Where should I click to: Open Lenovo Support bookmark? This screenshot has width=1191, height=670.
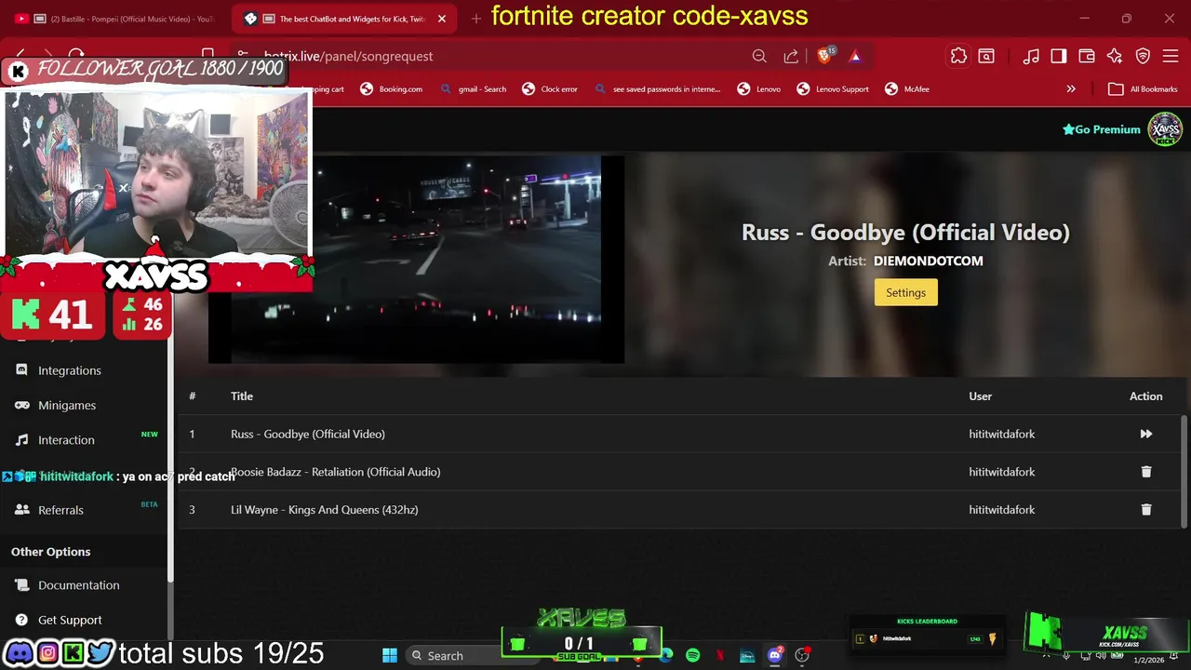click(833, 89)
